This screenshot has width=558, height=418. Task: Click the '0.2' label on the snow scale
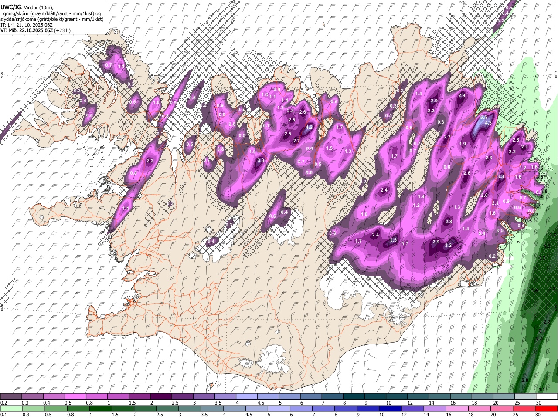click(4, 403)
